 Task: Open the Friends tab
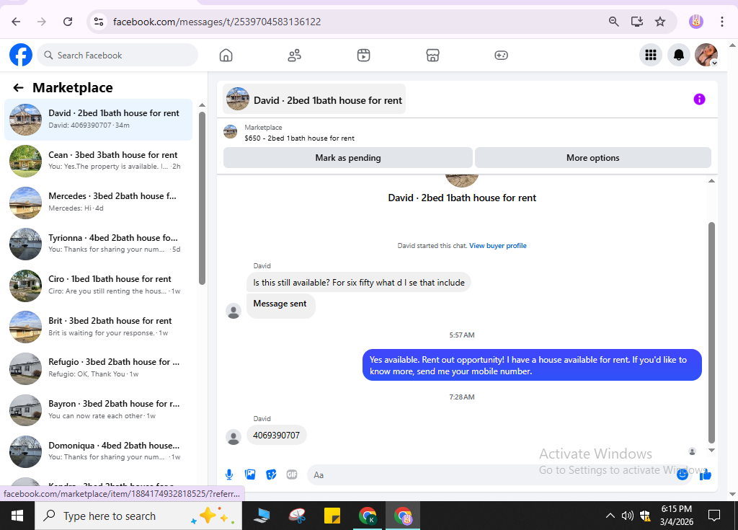coord(295,55)
